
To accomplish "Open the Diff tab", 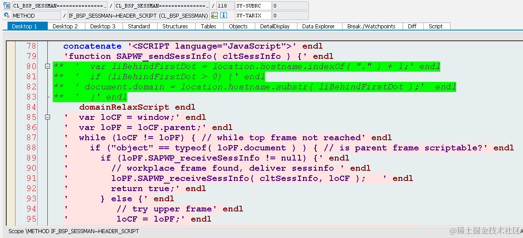I will coord(412,27).
